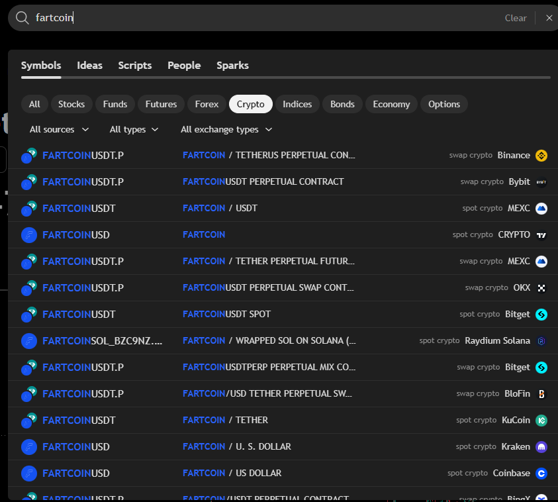Select FARTCOINSOL_BZC9NZ symbol
The image size is (558, 502).
(x=102, y=340)
